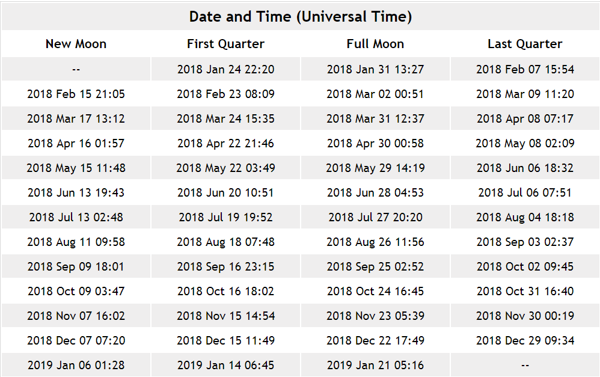600x377 pixels.
Task: Click the 2018 Apr 30 00:58 full moon entry
Action: point(375,144)
